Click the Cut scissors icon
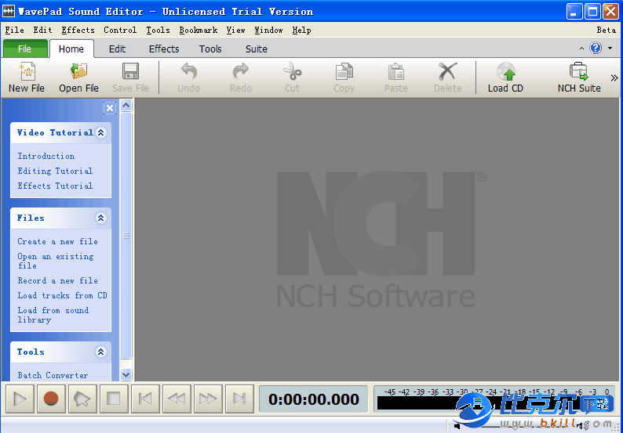The height and width of the screenshot is (433, 623). (293, 71)
